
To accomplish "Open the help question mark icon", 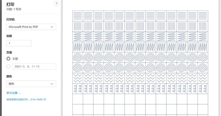I will (56, 4).
